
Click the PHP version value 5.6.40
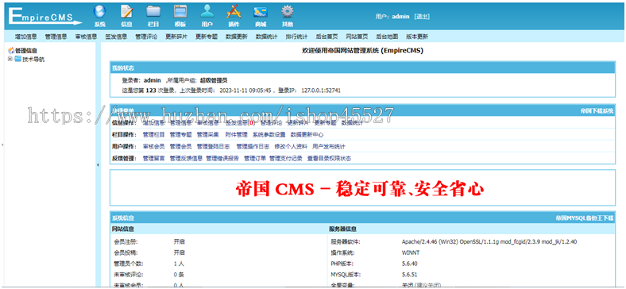tap(409, 264)
